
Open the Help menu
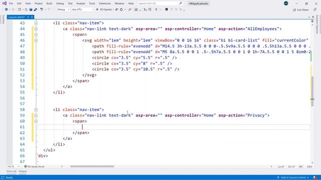131,3
